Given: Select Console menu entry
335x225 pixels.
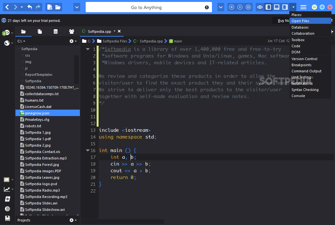Looking at the screenshot, I should [x=310, y=96].
